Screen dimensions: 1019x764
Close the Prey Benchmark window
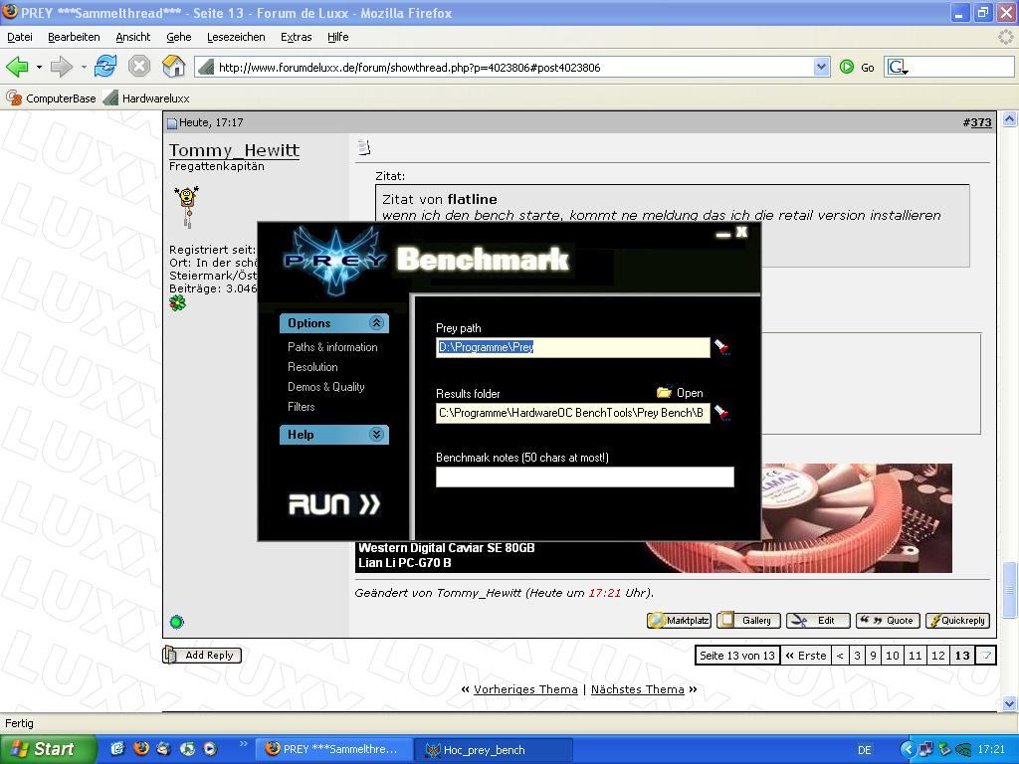(x=742, y=232)
